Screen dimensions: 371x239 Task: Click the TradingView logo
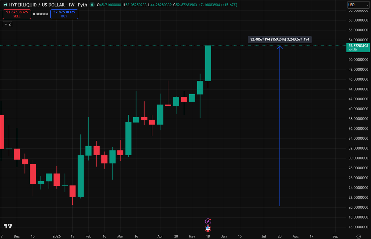click(x=8, y=226)
